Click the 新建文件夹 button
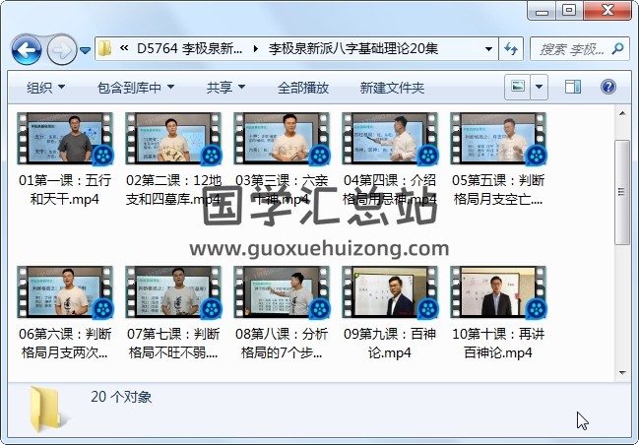Screen dimensions: 639x445 [392, 88]
